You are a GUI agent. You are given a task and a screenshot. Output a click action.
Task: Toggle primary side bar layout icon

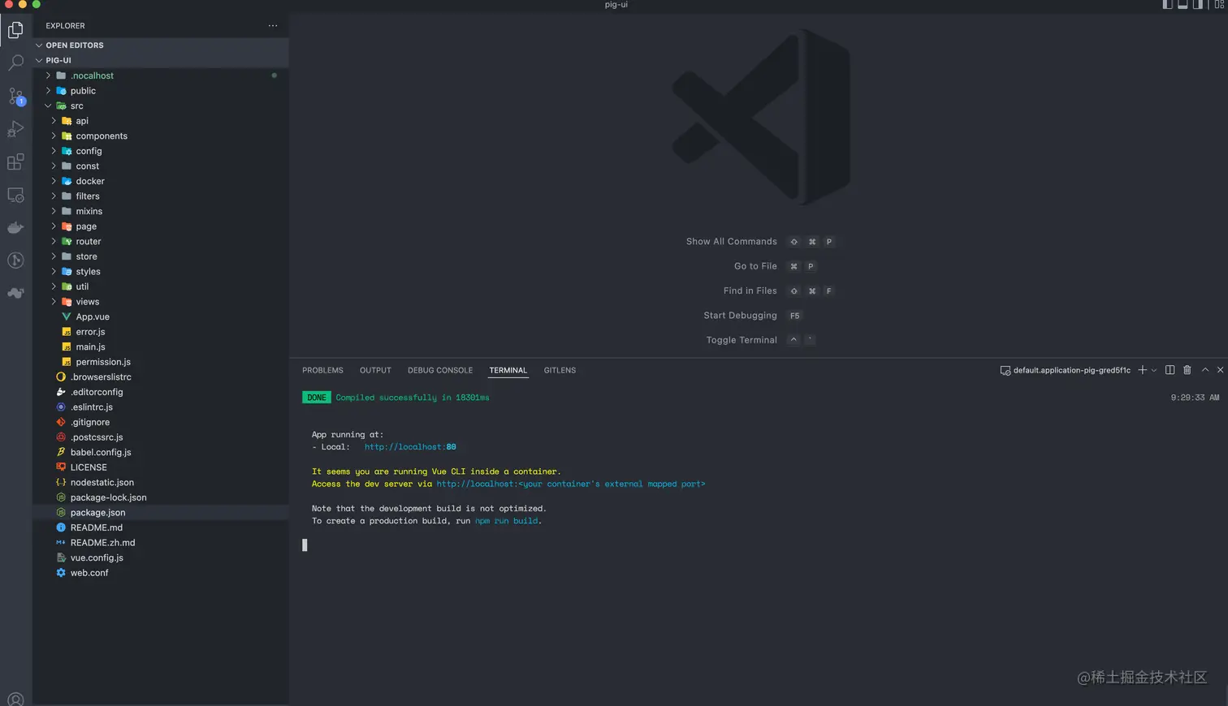[x=1167, y=5]
